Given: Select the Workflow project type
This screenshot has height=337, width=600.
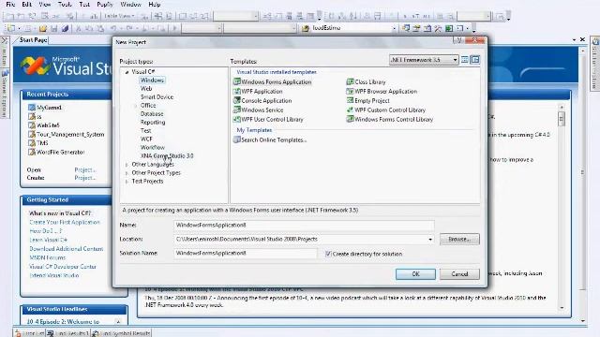Looking at the screenshot, I should point(152,148).
